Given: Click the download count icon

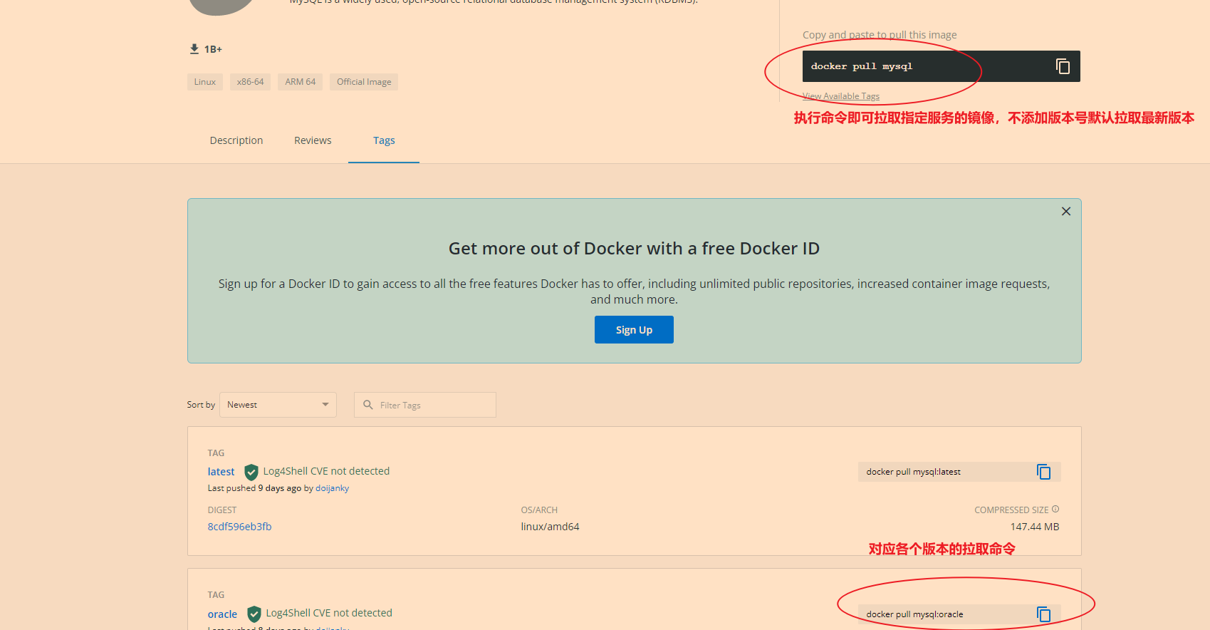Looking at the screenshot, I should (194, 49).
